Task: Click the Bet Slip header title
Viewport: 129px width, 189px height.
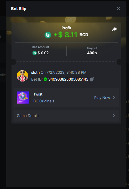Action: pos(19,9)
